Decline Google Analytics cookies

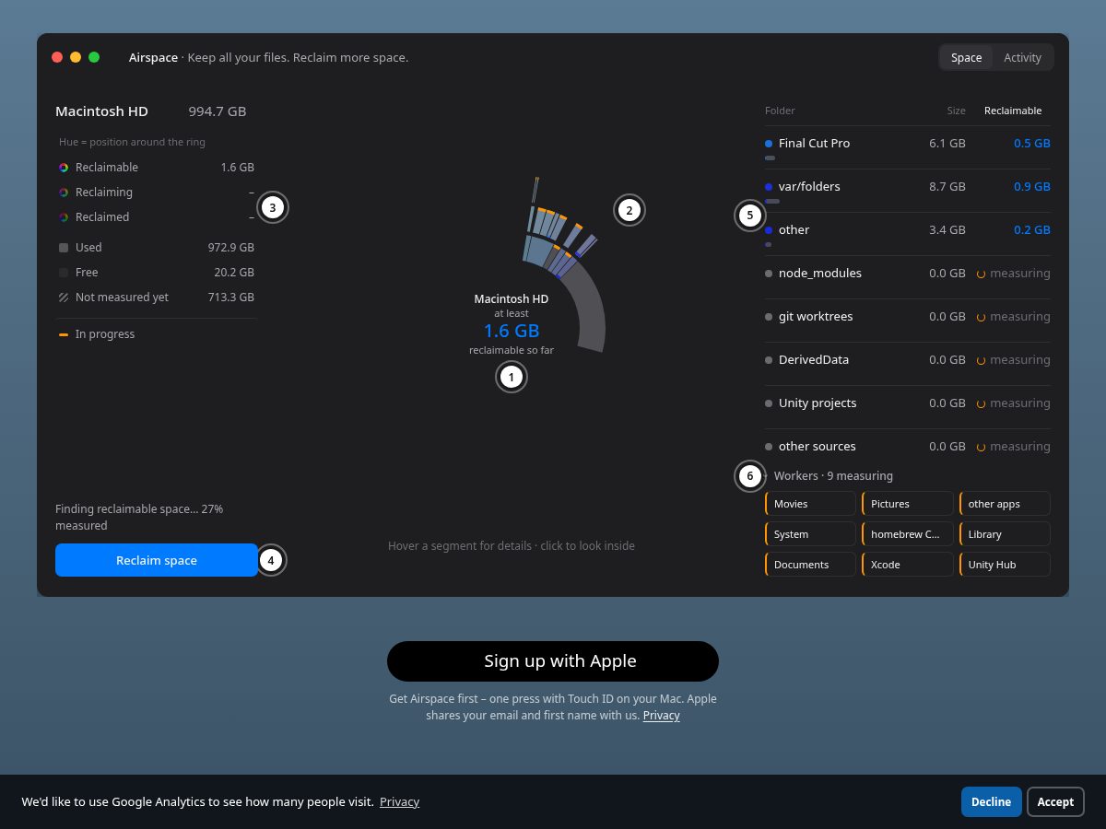click(x=992, y=801)
